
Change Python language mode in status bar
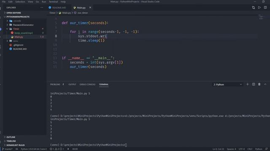(259, 149)
